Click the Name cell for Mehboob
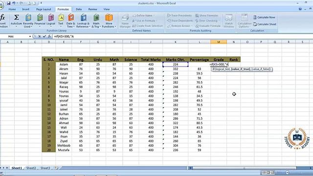The image size is (313, 176). click(64, 146)
